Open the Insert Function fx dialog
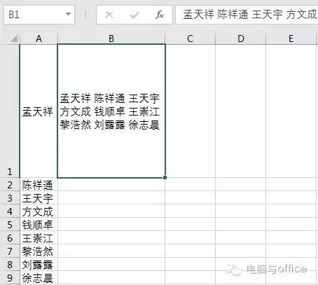 pyautogui.click(x=160, y=15)
